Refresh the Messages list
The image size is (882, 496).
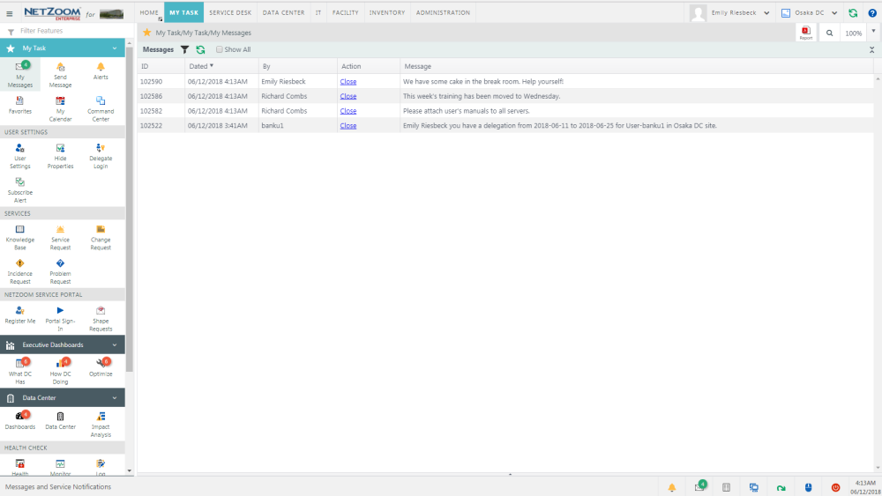click(200, 49)
